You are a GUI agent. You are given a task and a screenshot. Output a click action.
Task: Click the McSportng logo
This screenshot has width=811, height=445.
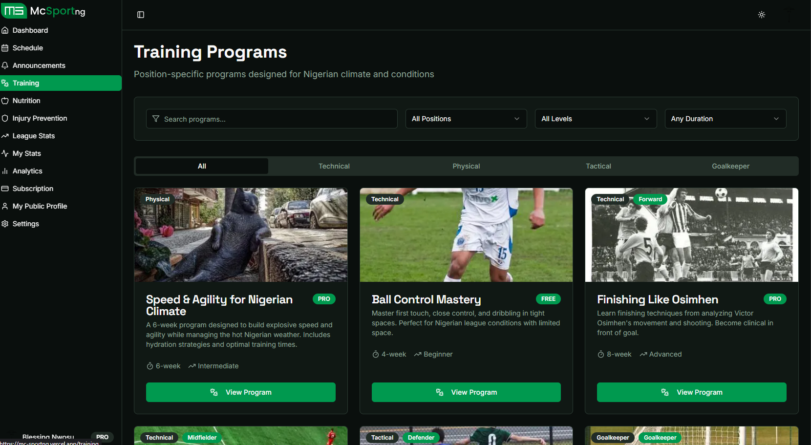pos(43,11)
